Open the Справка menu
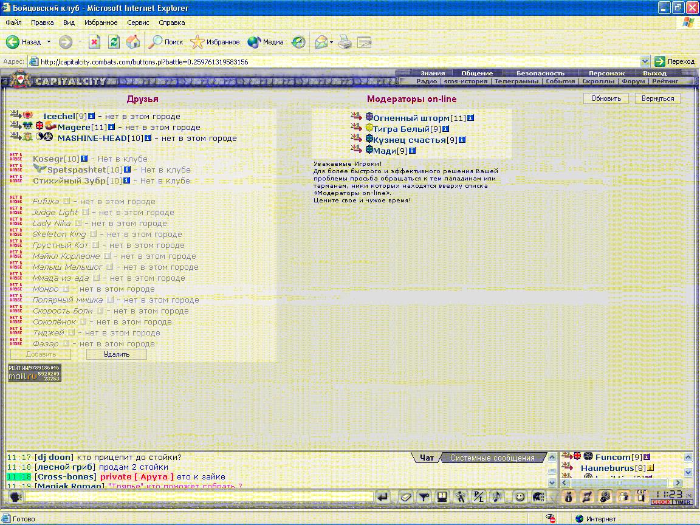700x525 pixels. 171,22
